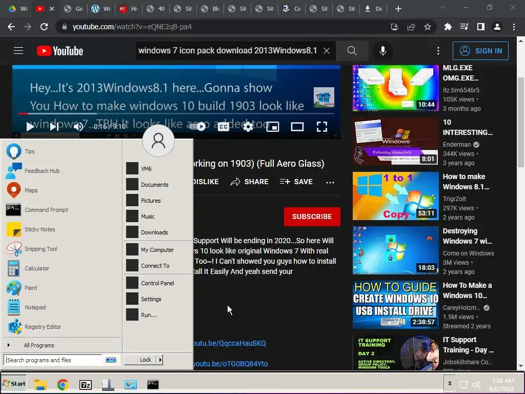Open Tips from the Start menu
The image size is (525, 394).
(x=62, y=151)
